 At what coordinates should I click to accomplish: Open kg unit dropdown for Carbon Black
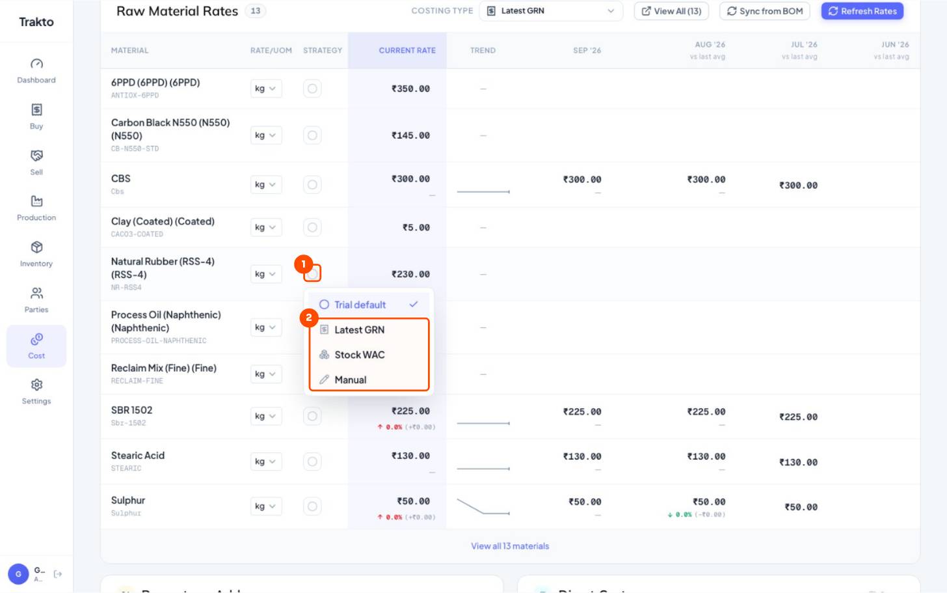pyautogui.click(x=266, y=135)
